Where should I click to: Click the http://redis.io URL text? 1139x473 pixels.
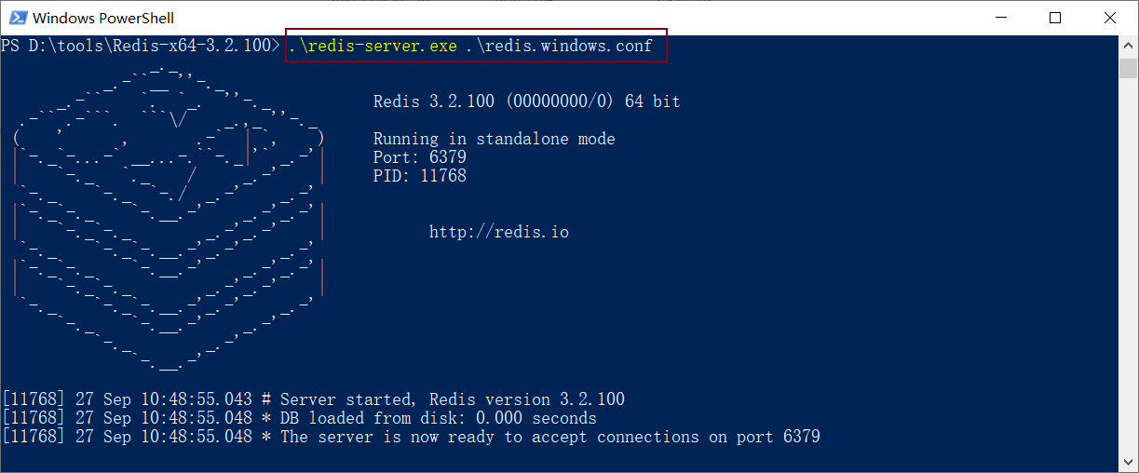click(498, 232)
